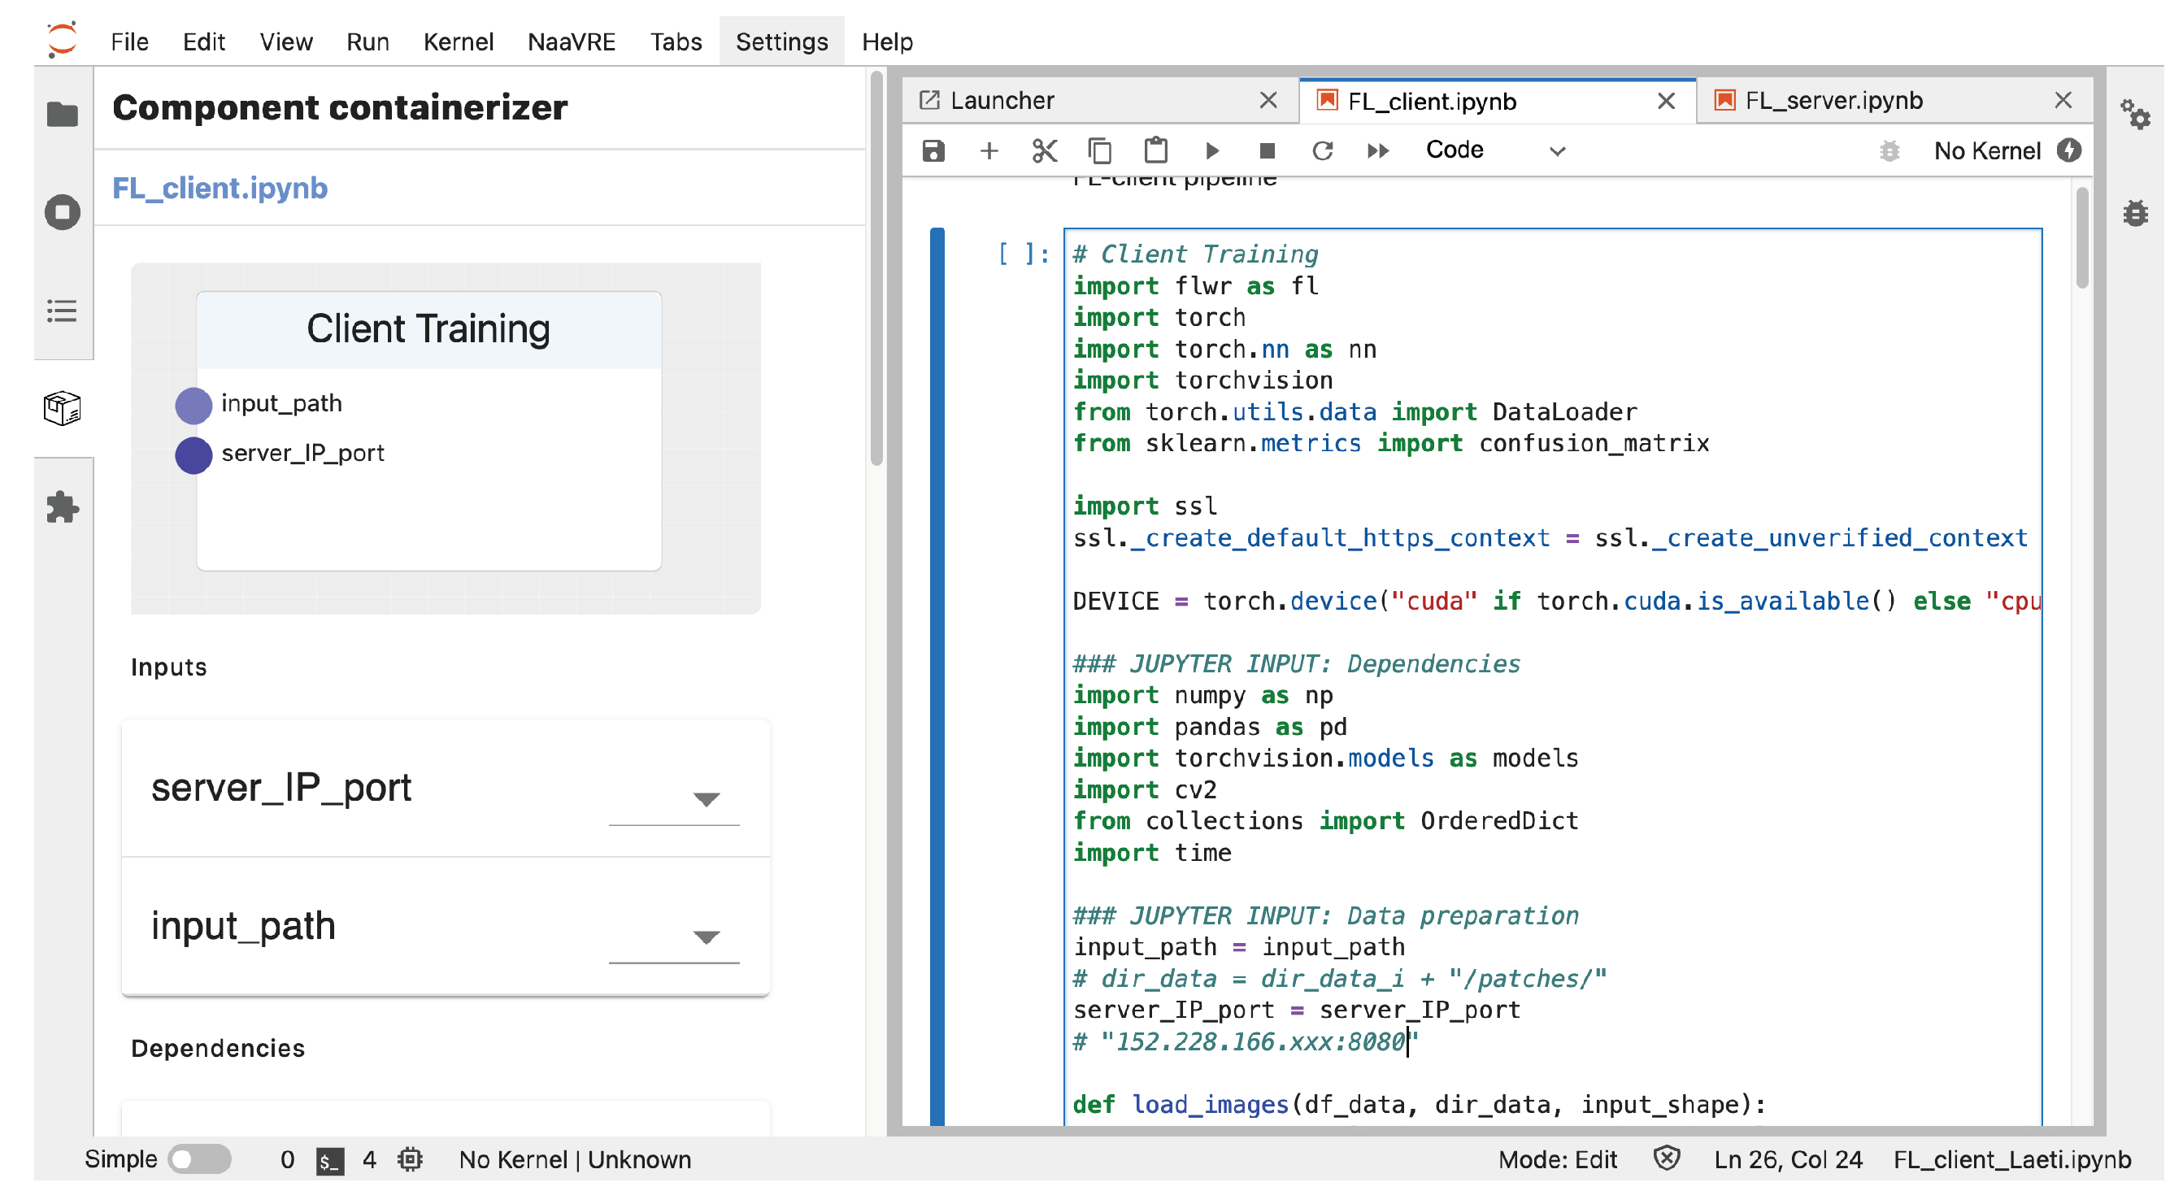Open the extension manager puzzle icon
2183x1204 pixels.
62,507
